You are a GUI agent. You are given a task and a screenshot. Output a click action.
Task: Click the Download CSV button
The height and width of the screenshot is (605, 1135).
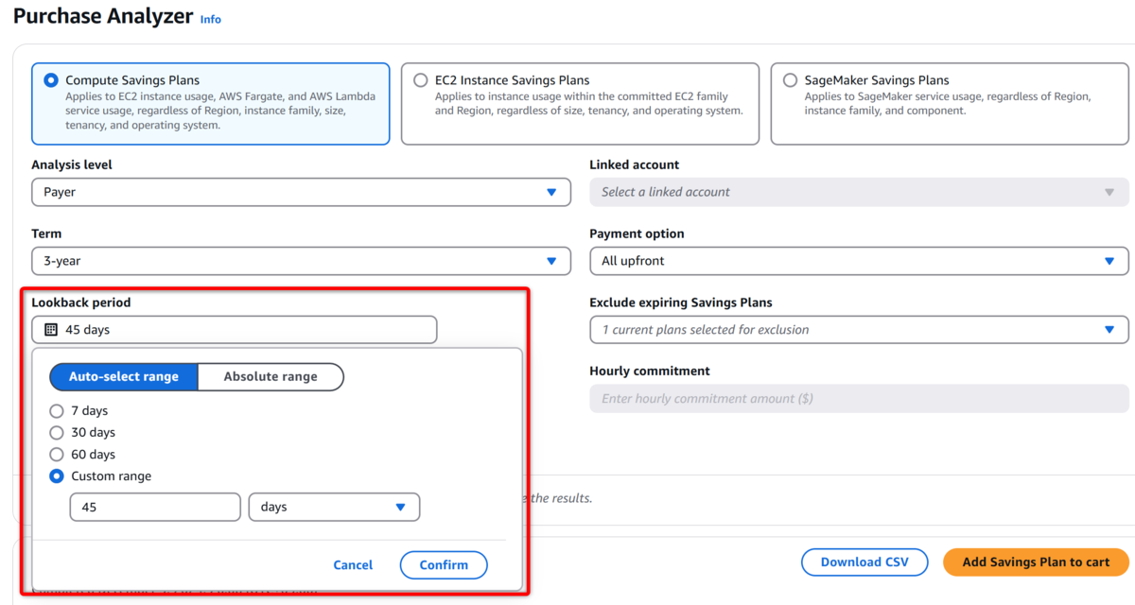point(864,562)
